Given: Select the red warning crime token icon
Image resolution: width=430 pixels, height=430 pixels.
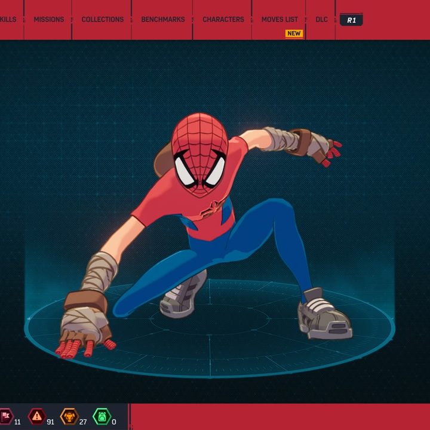Looking at the screenshot, I should [x=37, y=416].
